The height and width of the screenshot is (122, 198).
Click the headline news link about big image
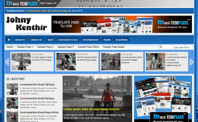pyautogui.click(x=47, y=11)
